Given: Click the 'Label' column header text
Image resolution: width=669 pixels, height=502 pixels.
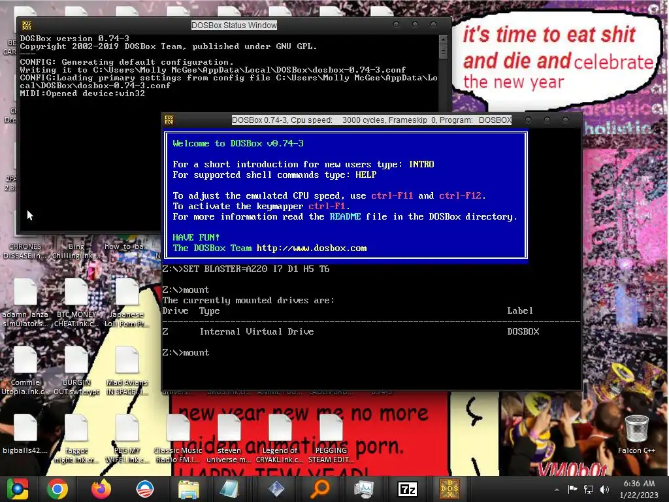Looking at the screenshot, I should [520, 310].
